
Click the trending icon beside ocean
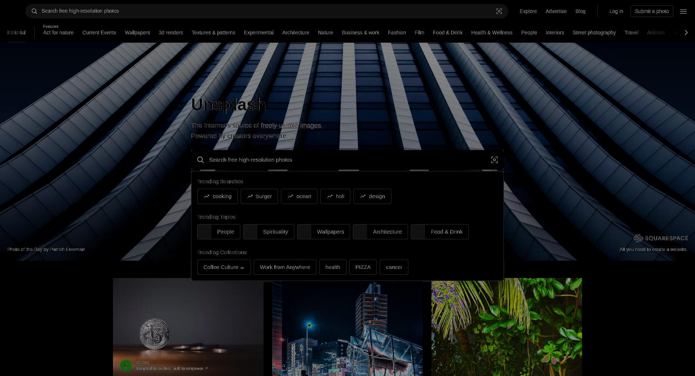pos(290,196)
